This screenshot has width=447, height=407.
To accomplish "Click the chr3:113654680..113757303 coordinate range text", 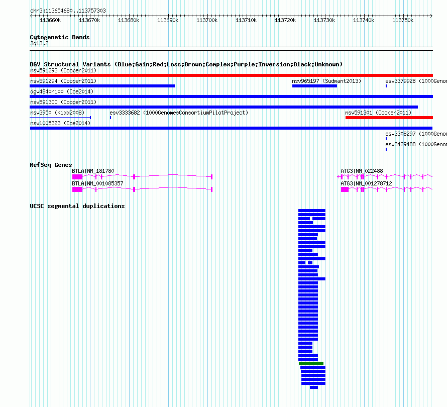I will point(68,11).
